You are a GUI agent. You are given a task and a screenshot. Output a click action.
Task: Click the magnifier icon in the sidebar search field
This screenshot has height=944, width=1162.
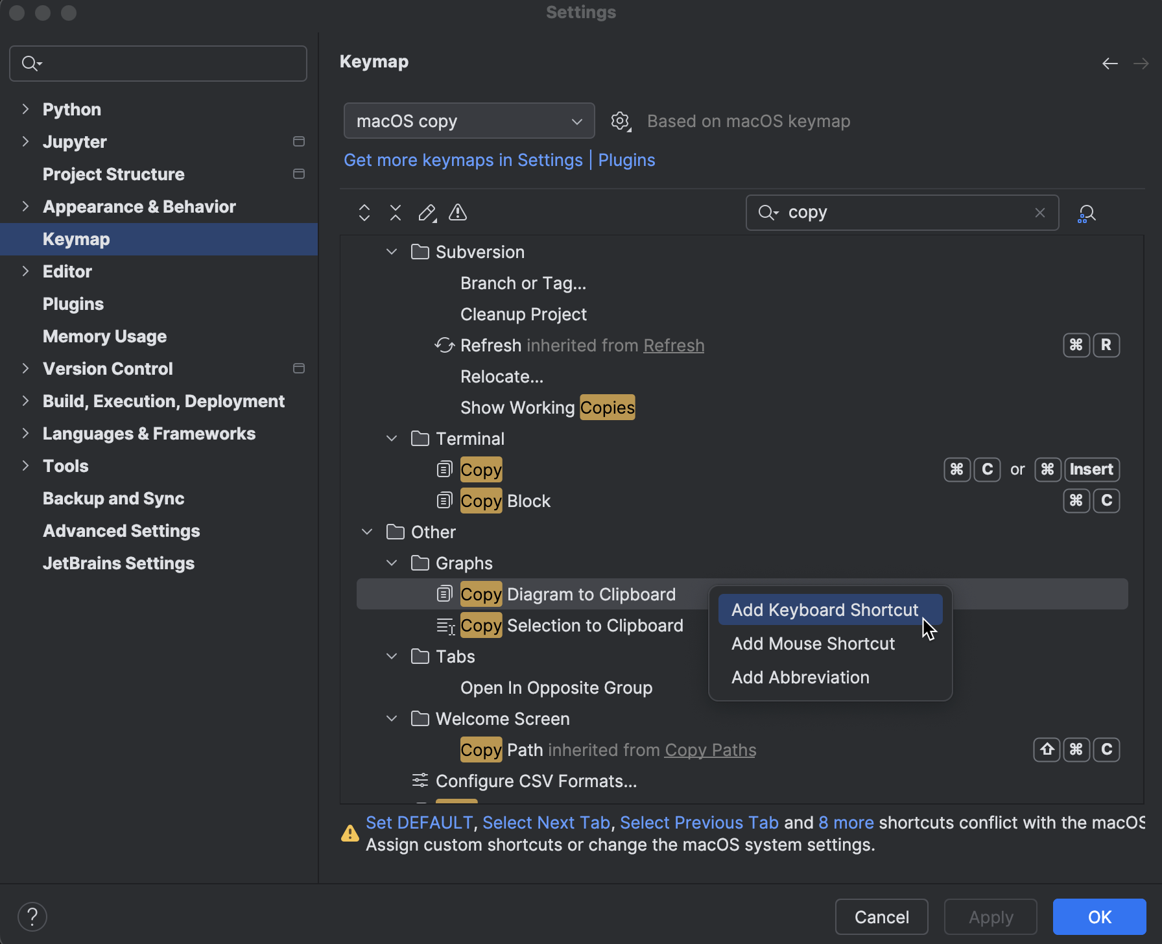(x=31, y=63)
